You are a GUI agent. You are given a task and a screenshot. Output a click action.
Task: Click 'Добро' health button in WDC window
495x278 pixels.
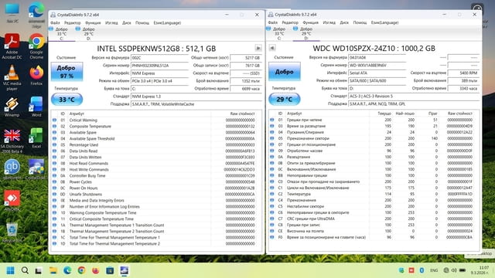pos(285,72)
